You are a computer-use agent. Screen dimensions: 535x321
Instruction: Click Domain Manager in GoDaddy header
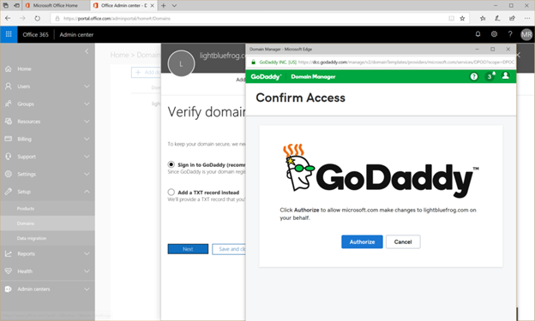click(313, 77)
